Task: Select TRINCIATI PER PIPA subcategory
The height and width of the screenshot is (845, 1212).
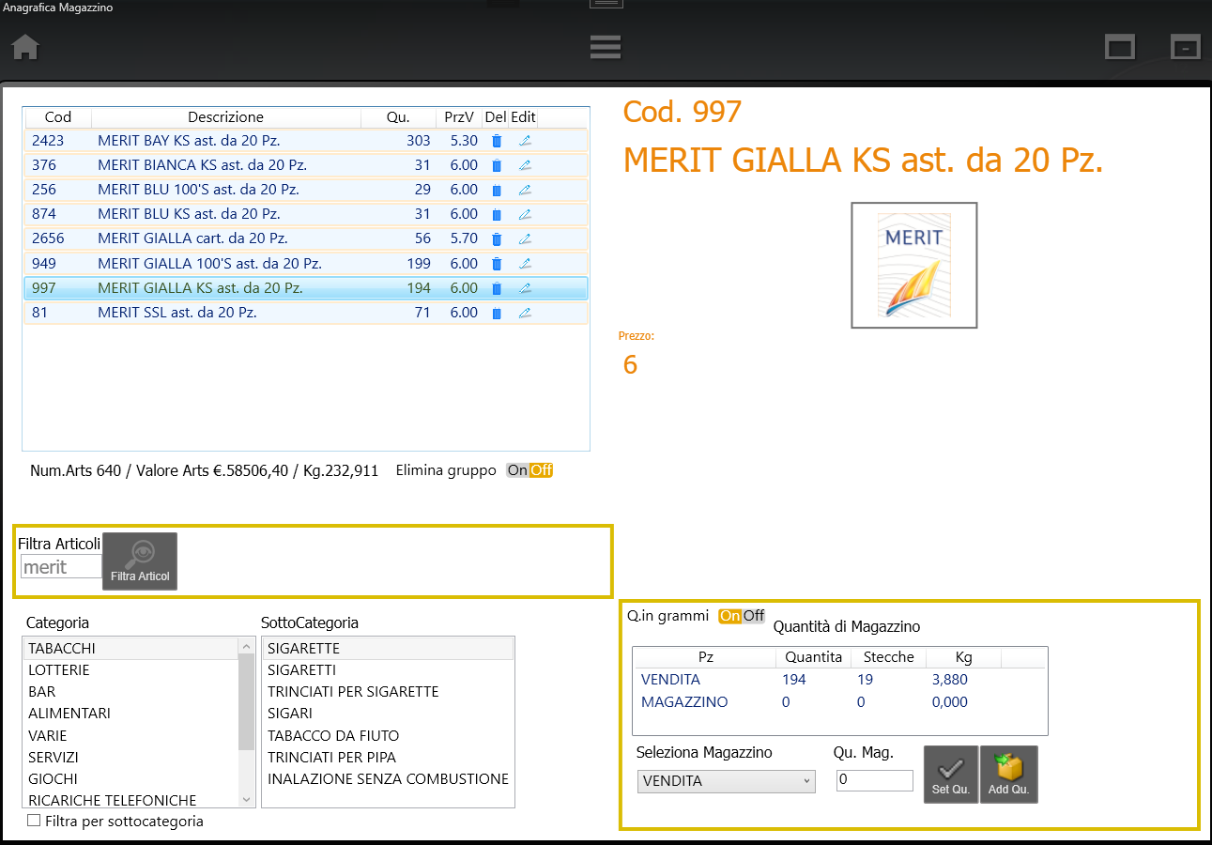Action: click(x=388, y=758)
